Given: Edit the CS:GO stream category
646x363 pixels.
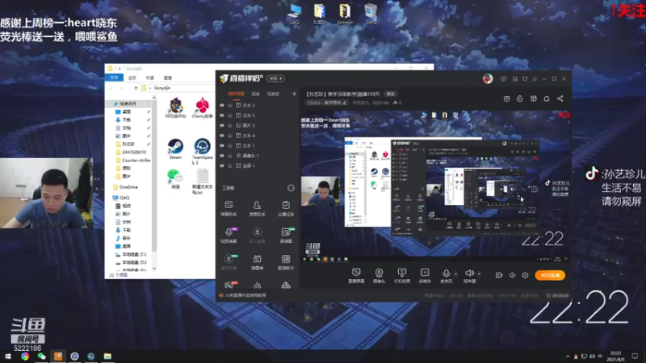Looking at the screenshot, I should point(327,103).
